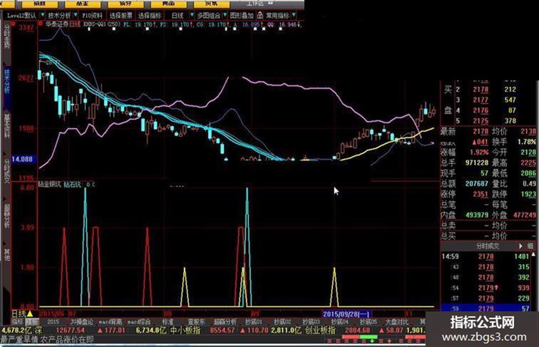Image resolution: width=539 pixels, height=347 pixels.
Task: Click the 创业板指 index in status bar
Action: [320, 330]
